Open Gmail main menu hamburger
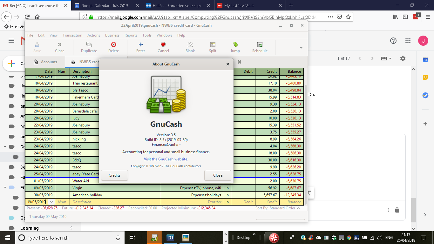Viewport: 434px width, 244px height. point(11,41)
